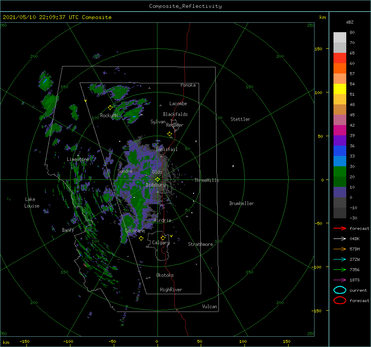The width and height of the screenshot is (371, 347).
Task: Click the RedDeer city label
Action: coord(175,125)
